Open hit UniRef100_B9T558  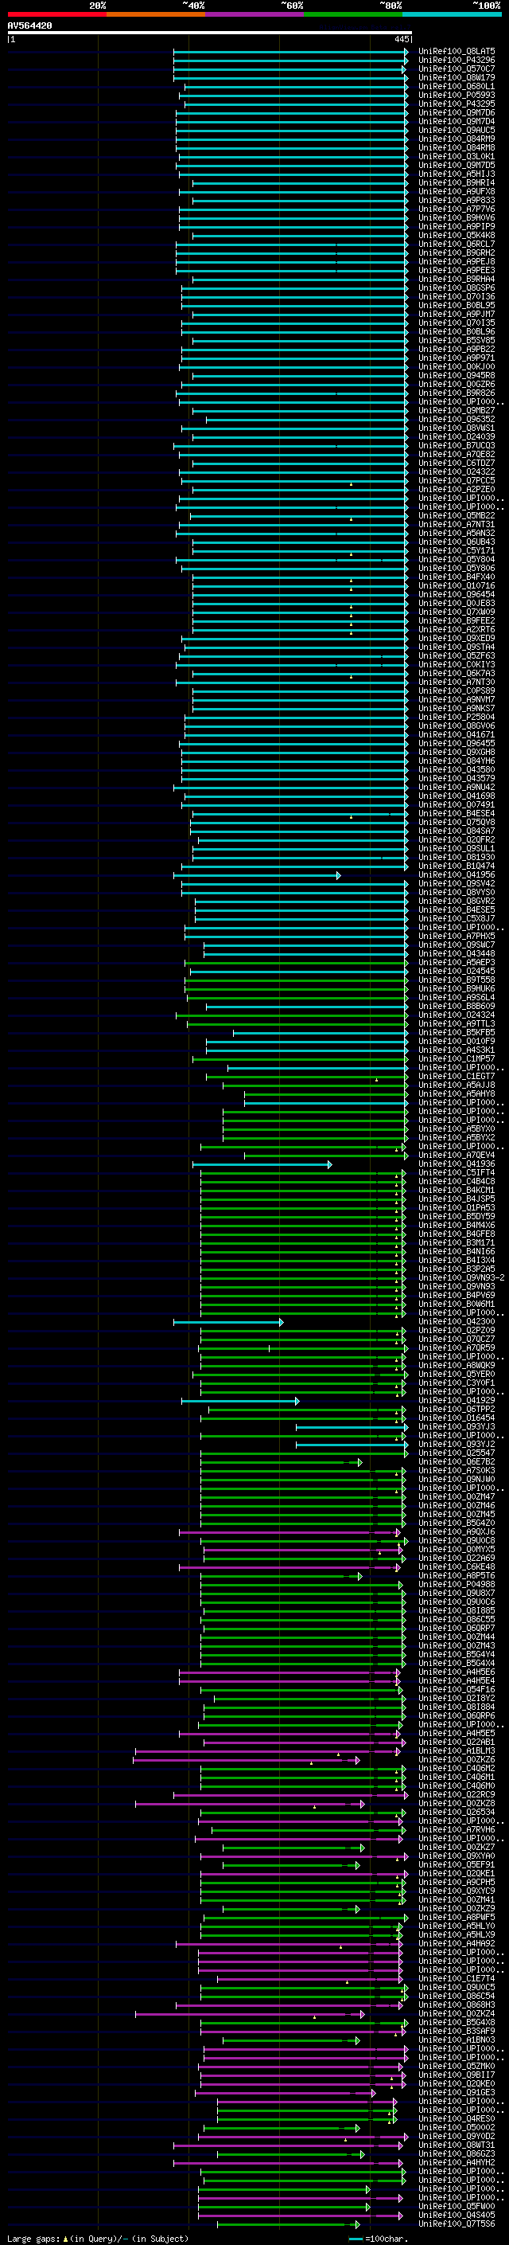pyautogui.click(x=457, y=980)
